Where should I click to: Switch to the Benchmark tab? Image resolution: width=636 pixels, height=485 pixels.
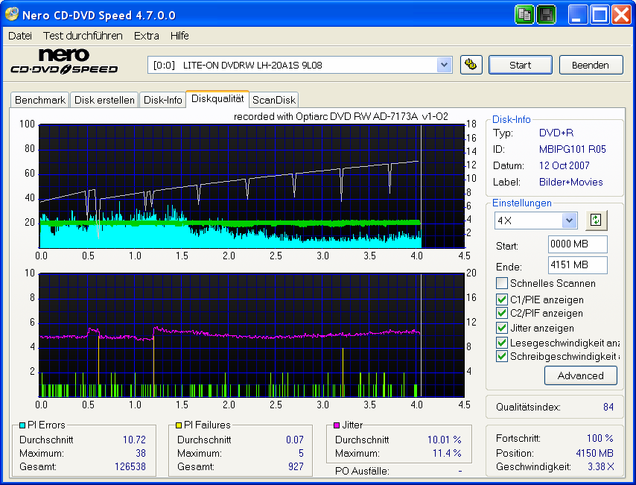pyautogui.click(x=39, y=99)
